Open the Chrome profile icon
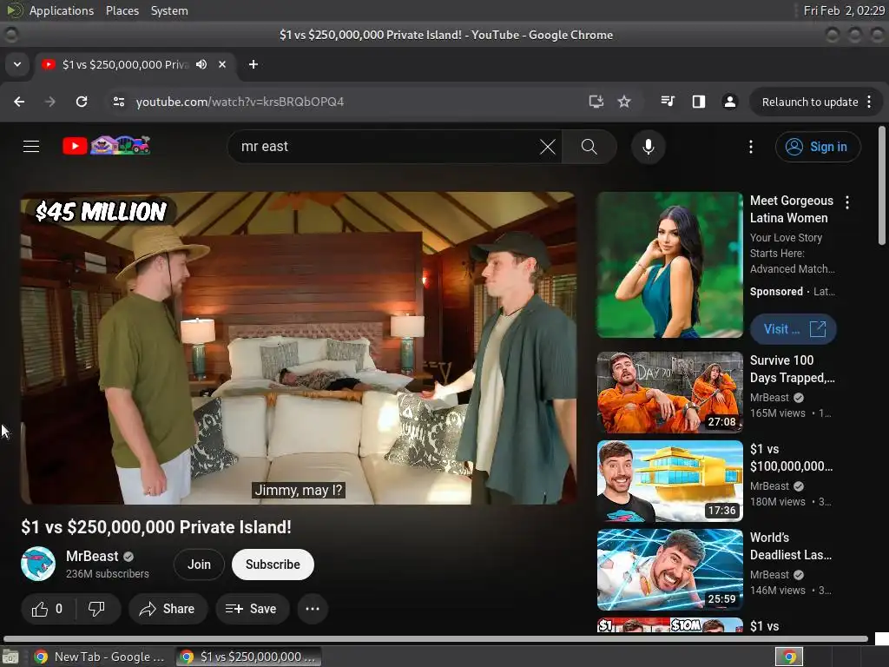 click(x=729, y=102)
